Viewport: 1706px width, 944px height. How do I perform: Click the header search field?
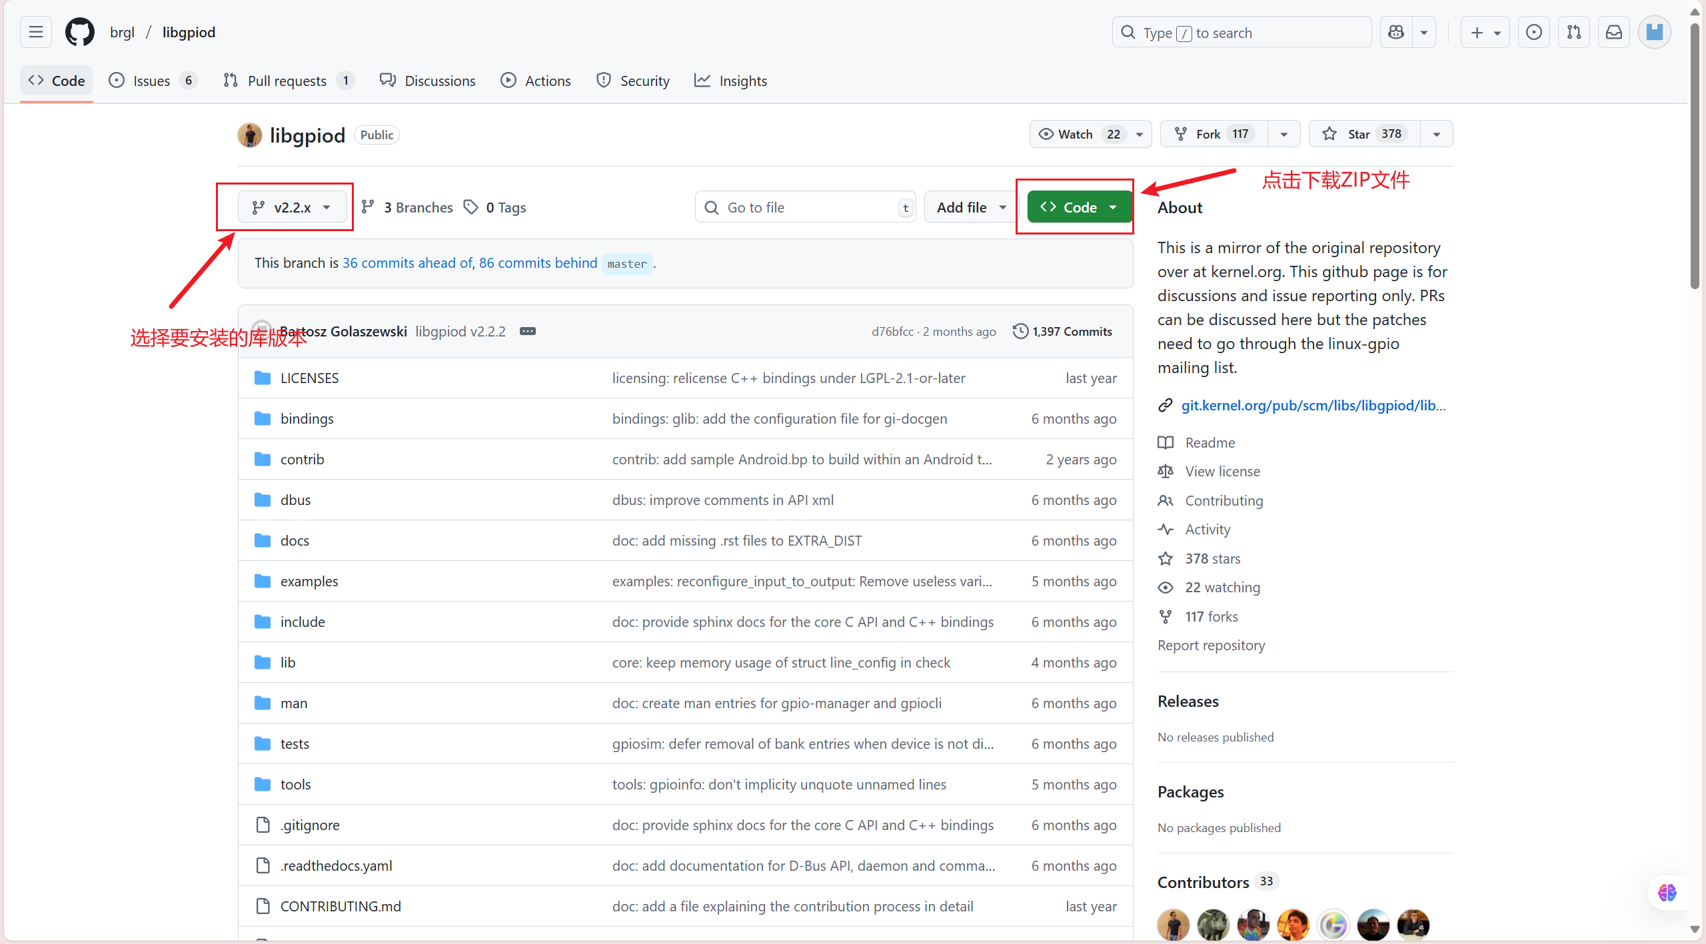pos(1242,32)
